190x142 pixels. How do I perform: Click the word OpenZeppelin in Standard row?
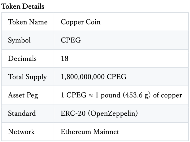point(113,114)
